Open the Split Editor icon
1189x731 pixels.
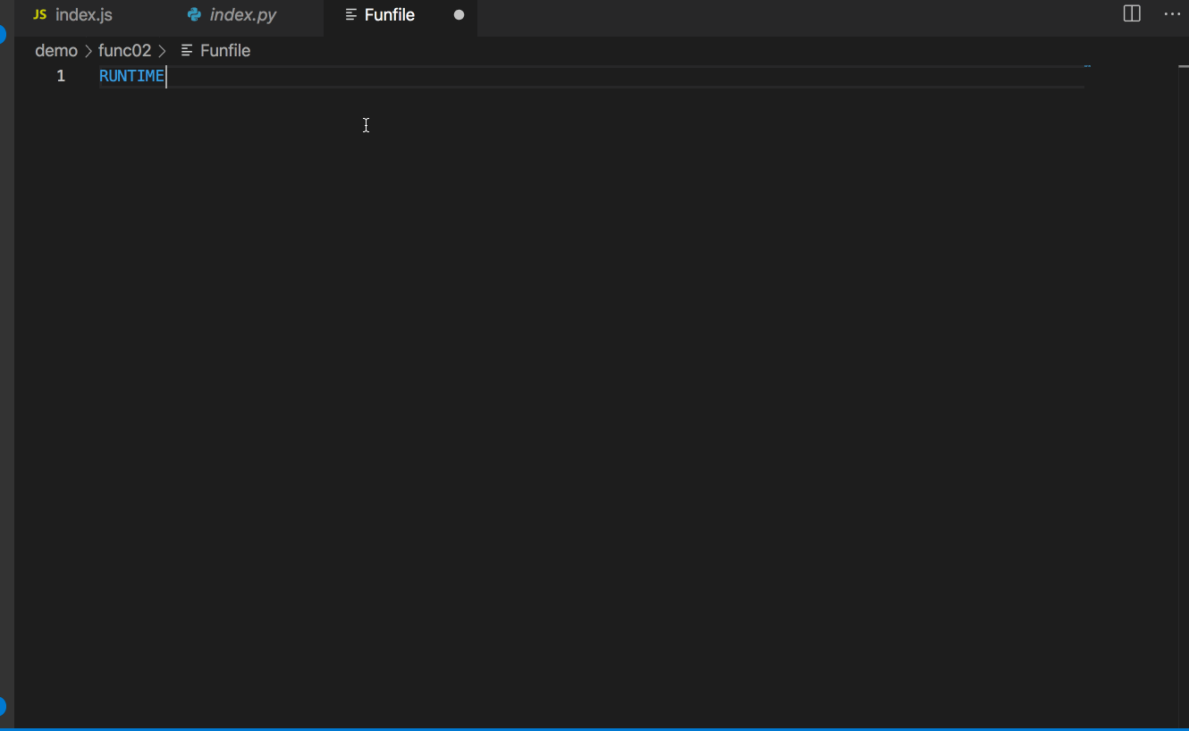click(1131, 13)
